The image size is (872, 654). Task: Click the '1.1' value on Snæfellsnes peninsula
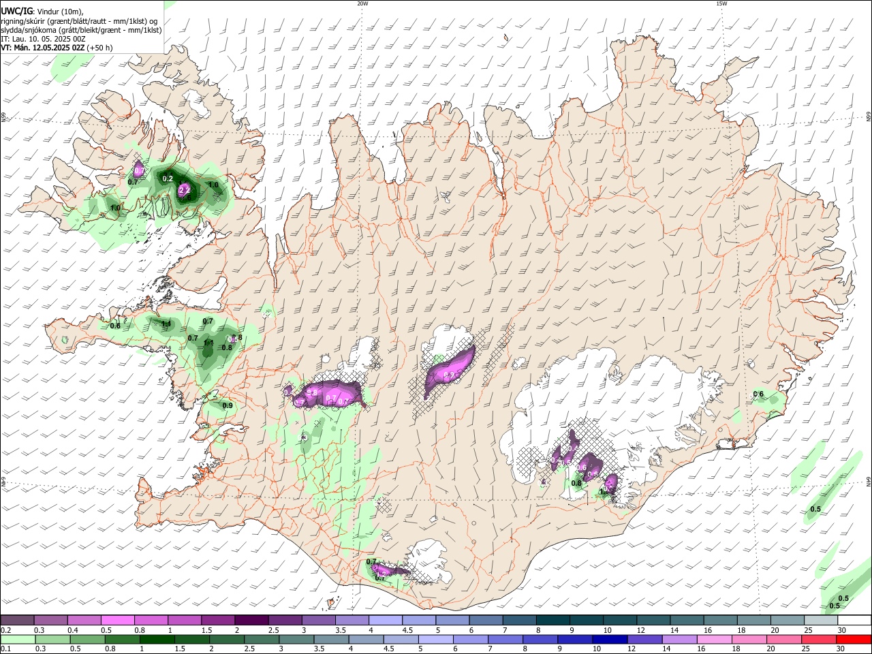166,324
